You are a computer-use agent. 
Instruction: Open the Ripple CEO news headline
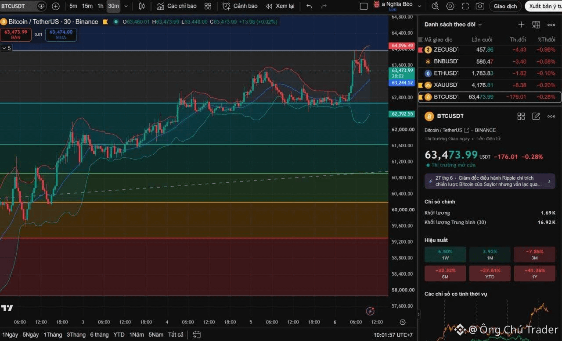coord(490,181)
